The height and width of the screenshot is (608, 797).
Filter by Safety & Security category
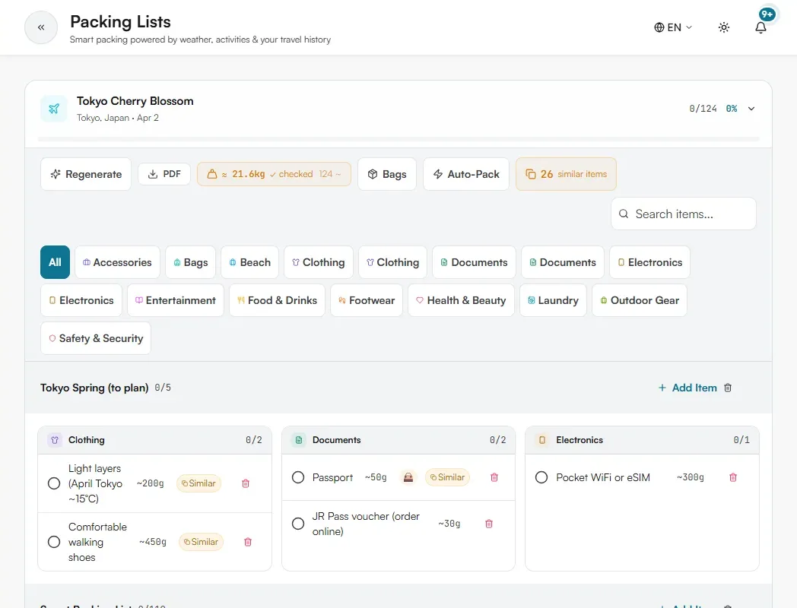click(96, 338)
